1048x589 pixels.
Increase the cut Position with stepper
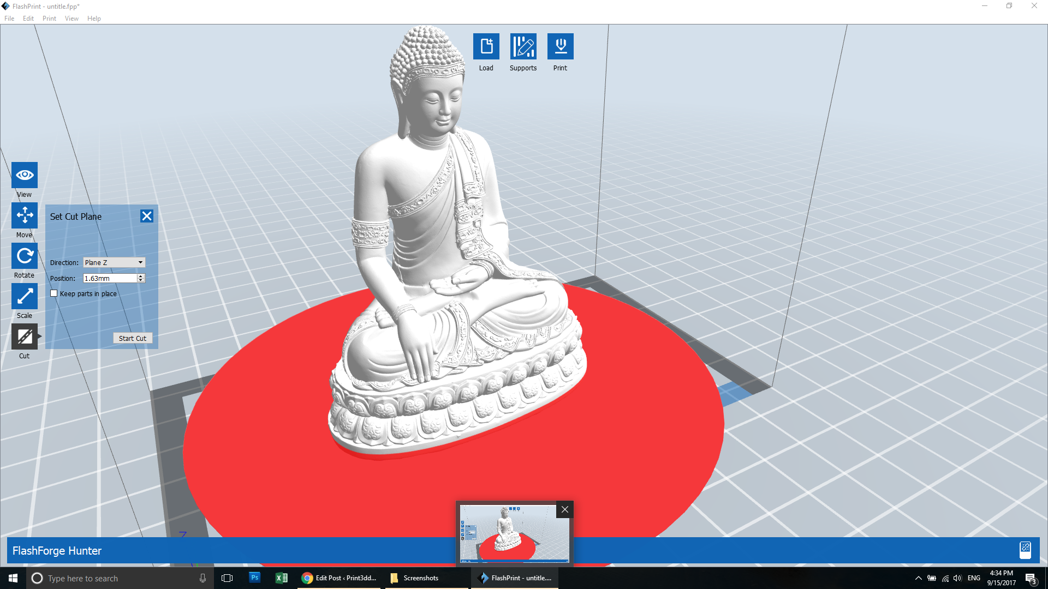click(x=141, y=276)
